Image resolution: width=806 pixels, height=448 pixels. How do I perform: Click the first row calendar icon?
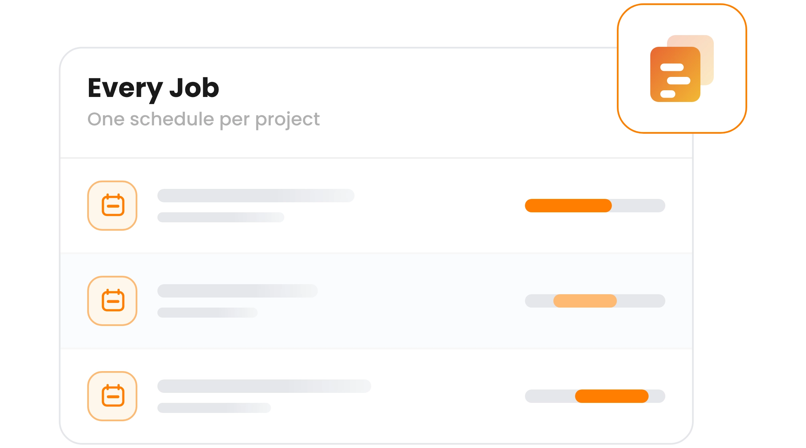pyautogui.click(x=112, y=206)
